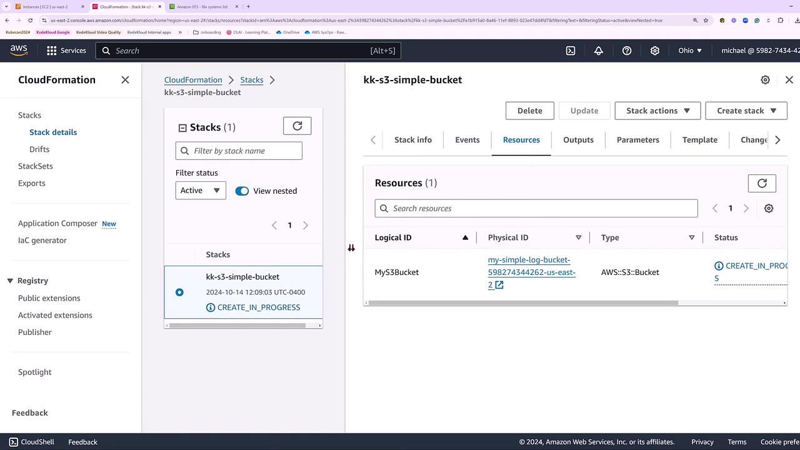Image resolution: width=800 pixels, height=450 pixels.
Task: Open the CloudFormation breadcrumb link
Action: pyautogui.click(x=193, y=80)
